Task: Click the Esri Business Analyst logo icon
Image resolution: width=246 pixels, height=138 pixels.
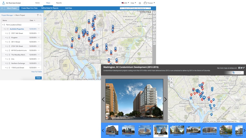Action: pyautogui.click(x=3, y=3)
